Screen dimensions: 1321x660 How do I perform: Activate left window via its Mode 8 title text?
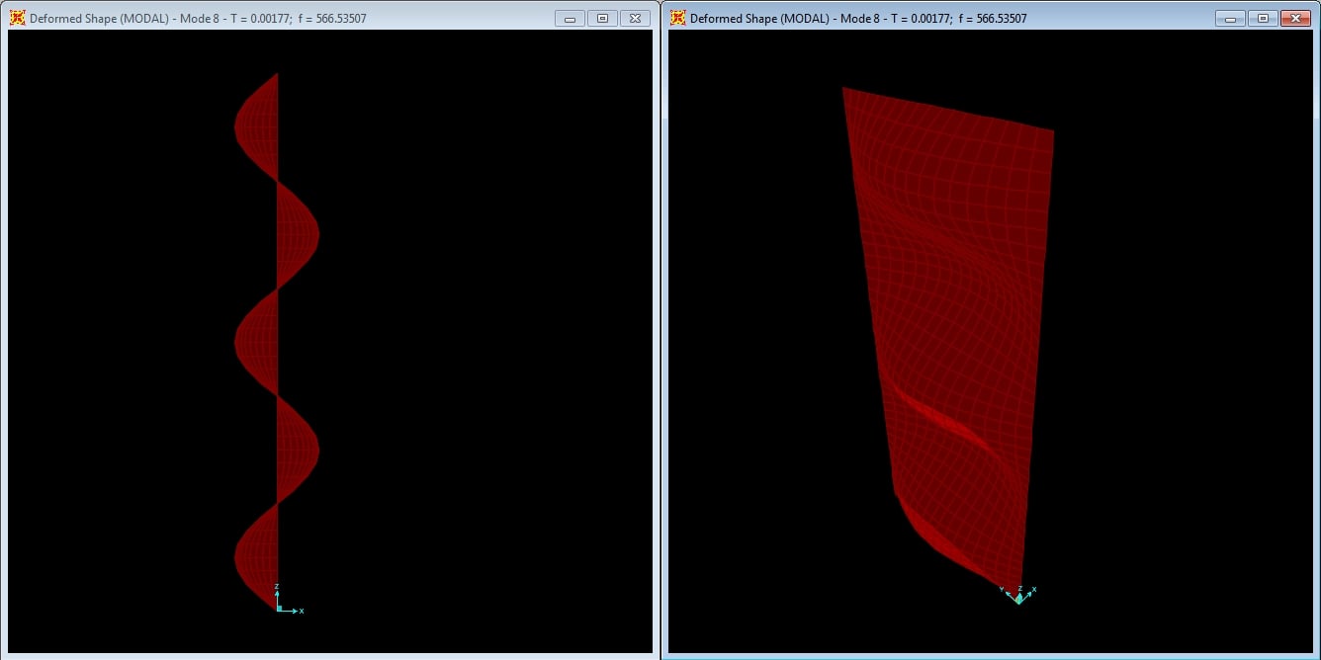(198, 19)
